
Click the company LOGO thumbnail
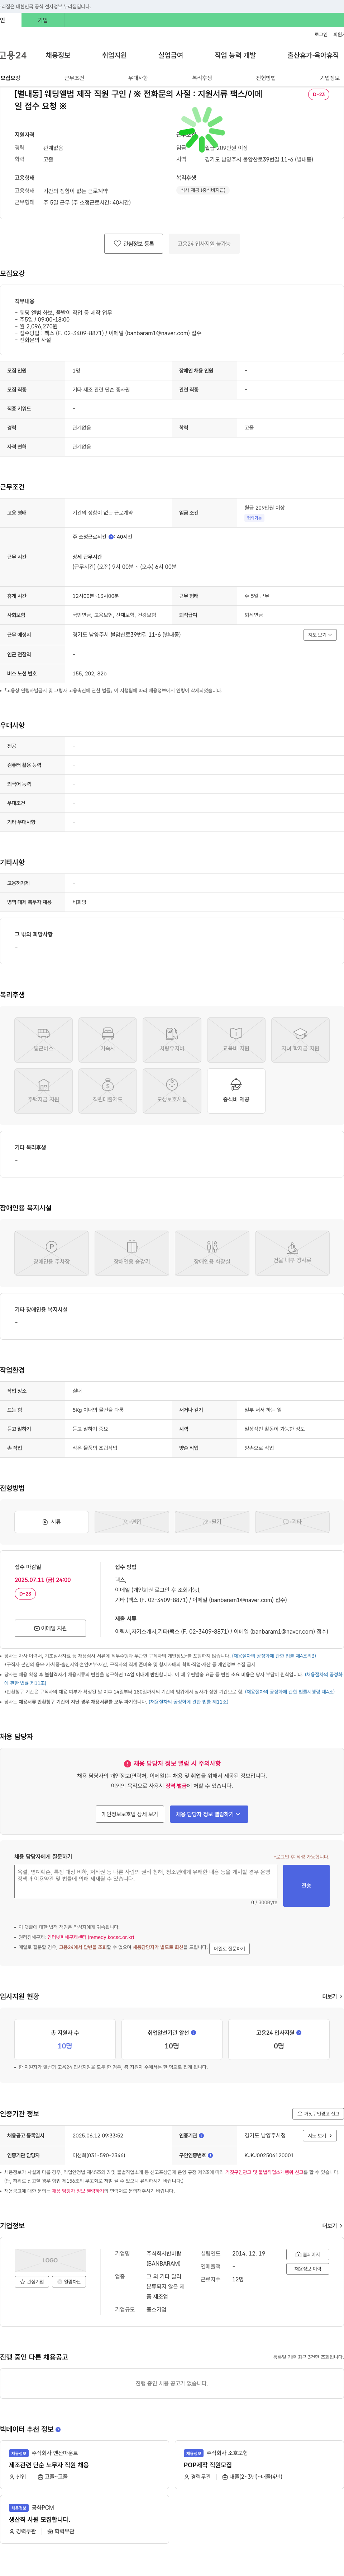[50, 2259]
